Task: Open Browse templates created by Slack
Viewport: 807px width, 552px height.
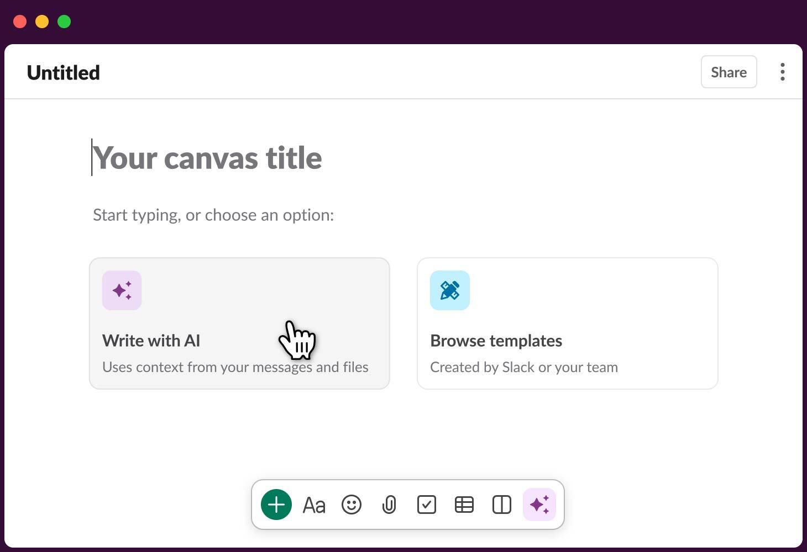Action: tap(567, 323)
